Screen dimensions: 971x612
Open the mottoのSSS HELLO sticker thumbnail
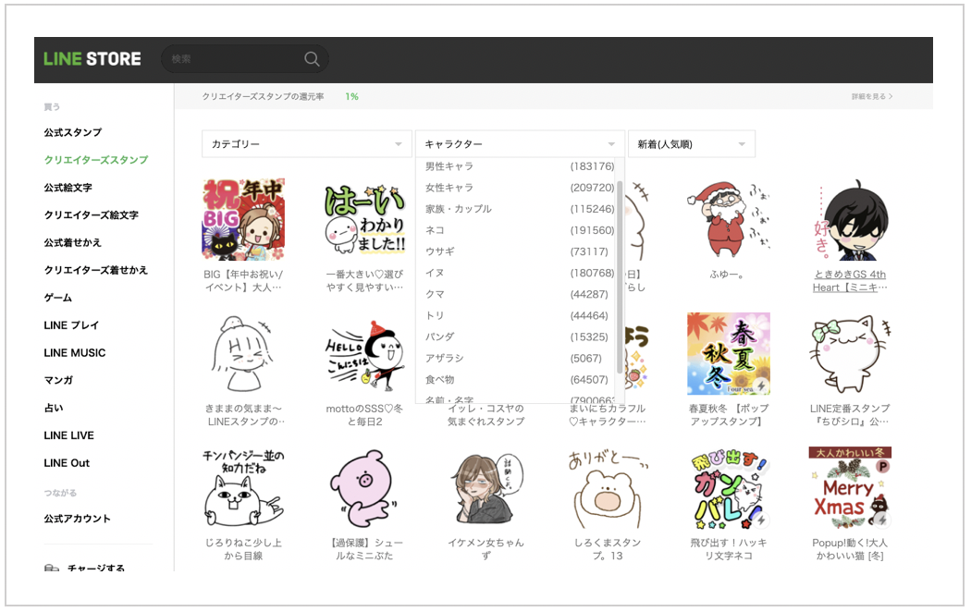tap(364, 354)
